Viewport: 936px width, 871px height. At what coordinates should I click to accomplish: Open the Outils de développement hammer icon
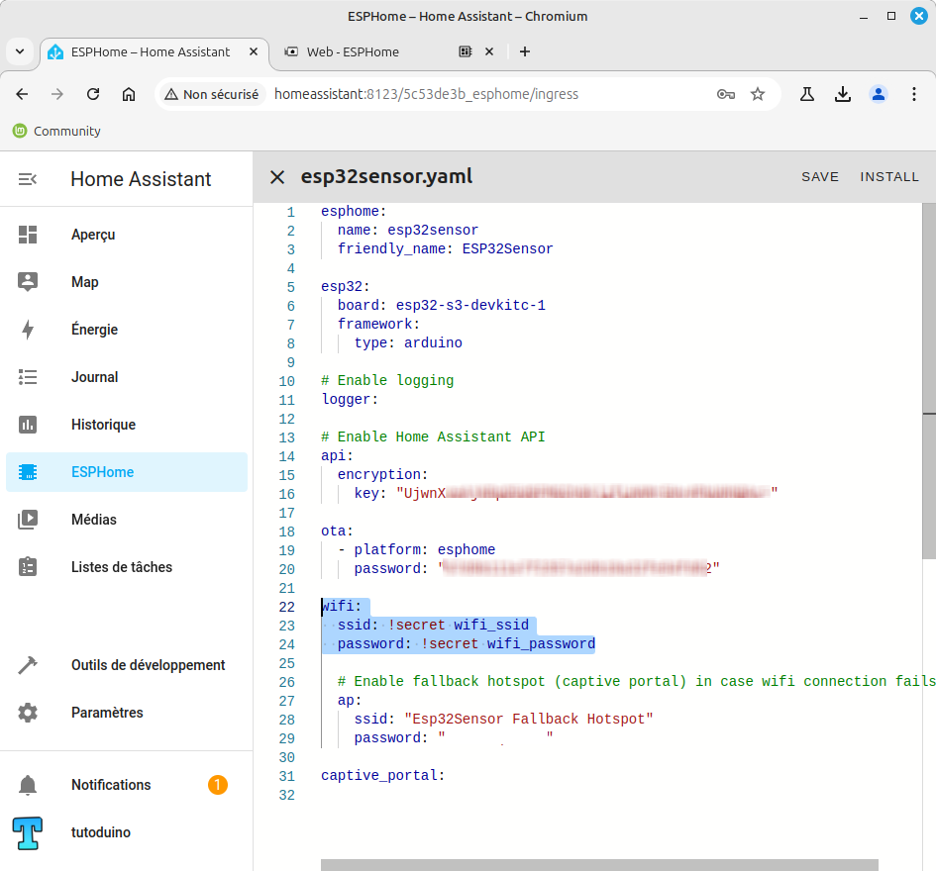(x=28, y=664)
